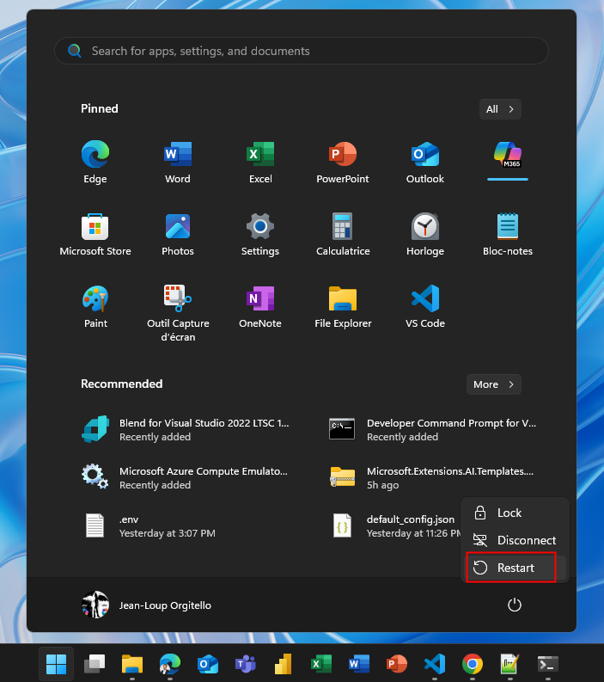Open Edge from the taskbar
This screenshot has height=682, width=604.
coord(170,664)
